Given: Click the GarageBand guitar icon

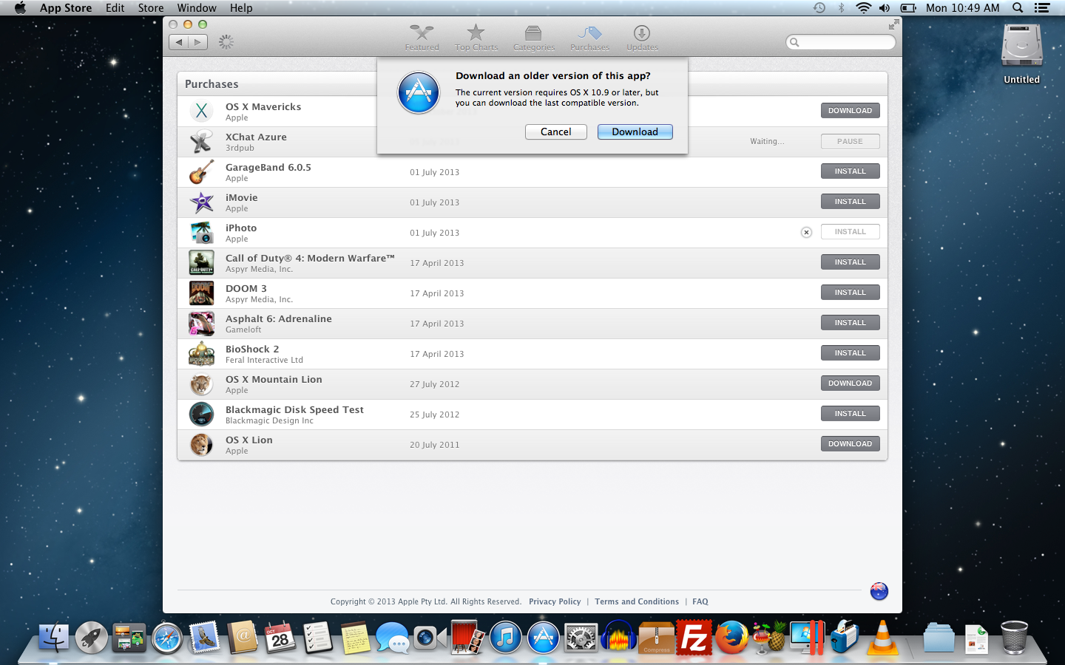Looking at the screenshot, I should pyautogui.click(x=201, y=171).
